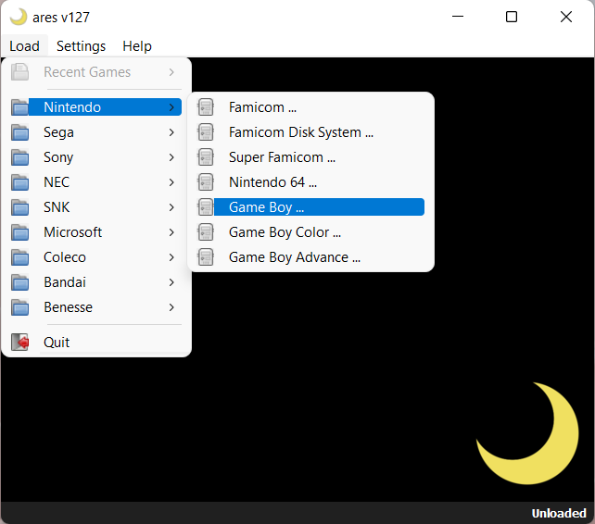Choose the NEC menu entry
595x524 pixels.
tap(96, 182)
